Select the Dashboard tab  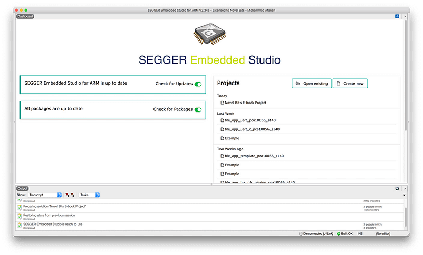[x=25, y=16]
